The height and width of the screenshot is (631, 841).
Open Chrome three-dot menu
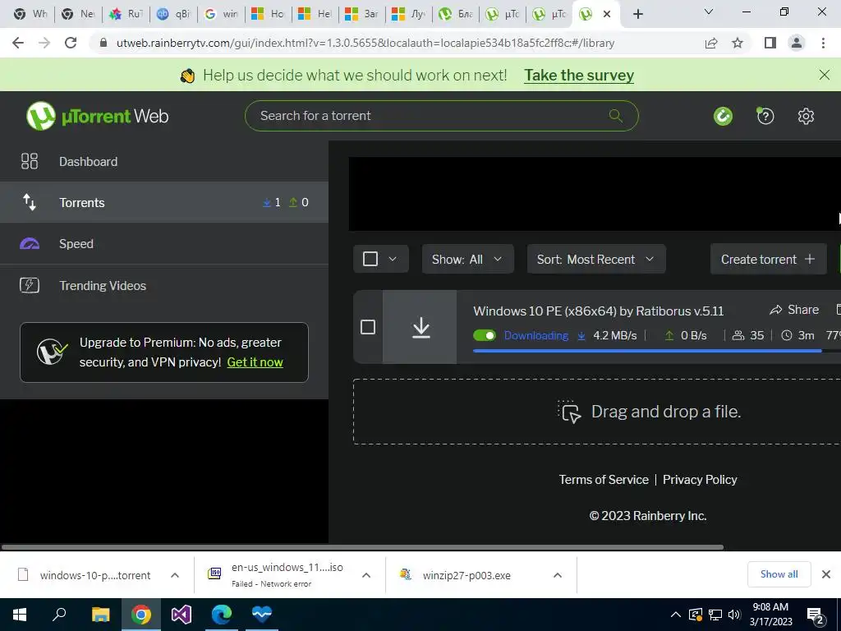[x=823, y=43]
